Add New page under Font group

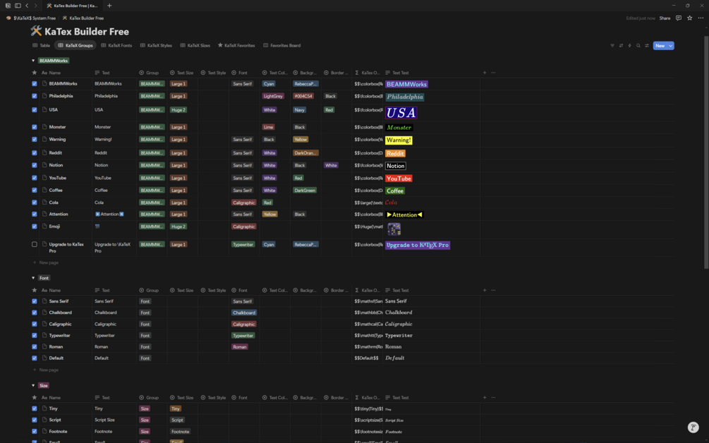pyautogui.click(x=46, y=370)
